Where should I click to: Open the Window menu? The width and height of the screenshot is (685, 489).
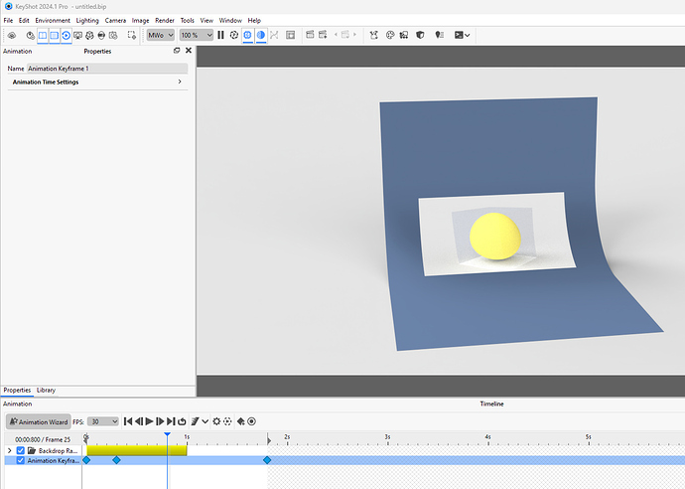[230, 20]
